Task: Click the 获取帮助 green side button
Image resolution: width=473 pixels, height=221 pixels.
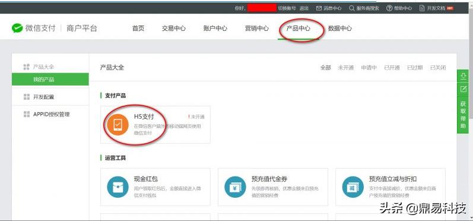Action: [463, 115]
